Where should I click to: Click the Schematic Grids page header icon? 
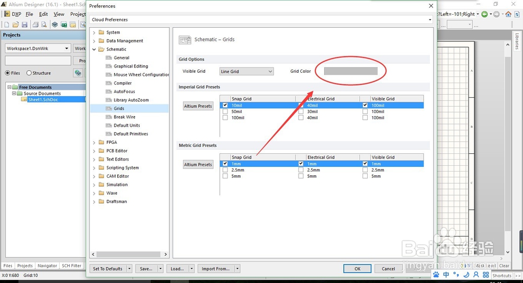(185, 40)
